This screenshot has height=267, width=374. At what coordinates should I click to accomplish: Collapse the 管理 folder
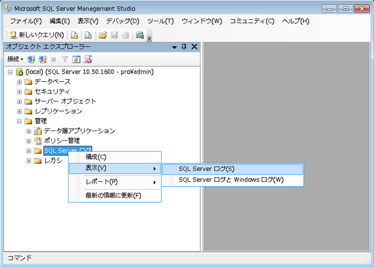20,121
